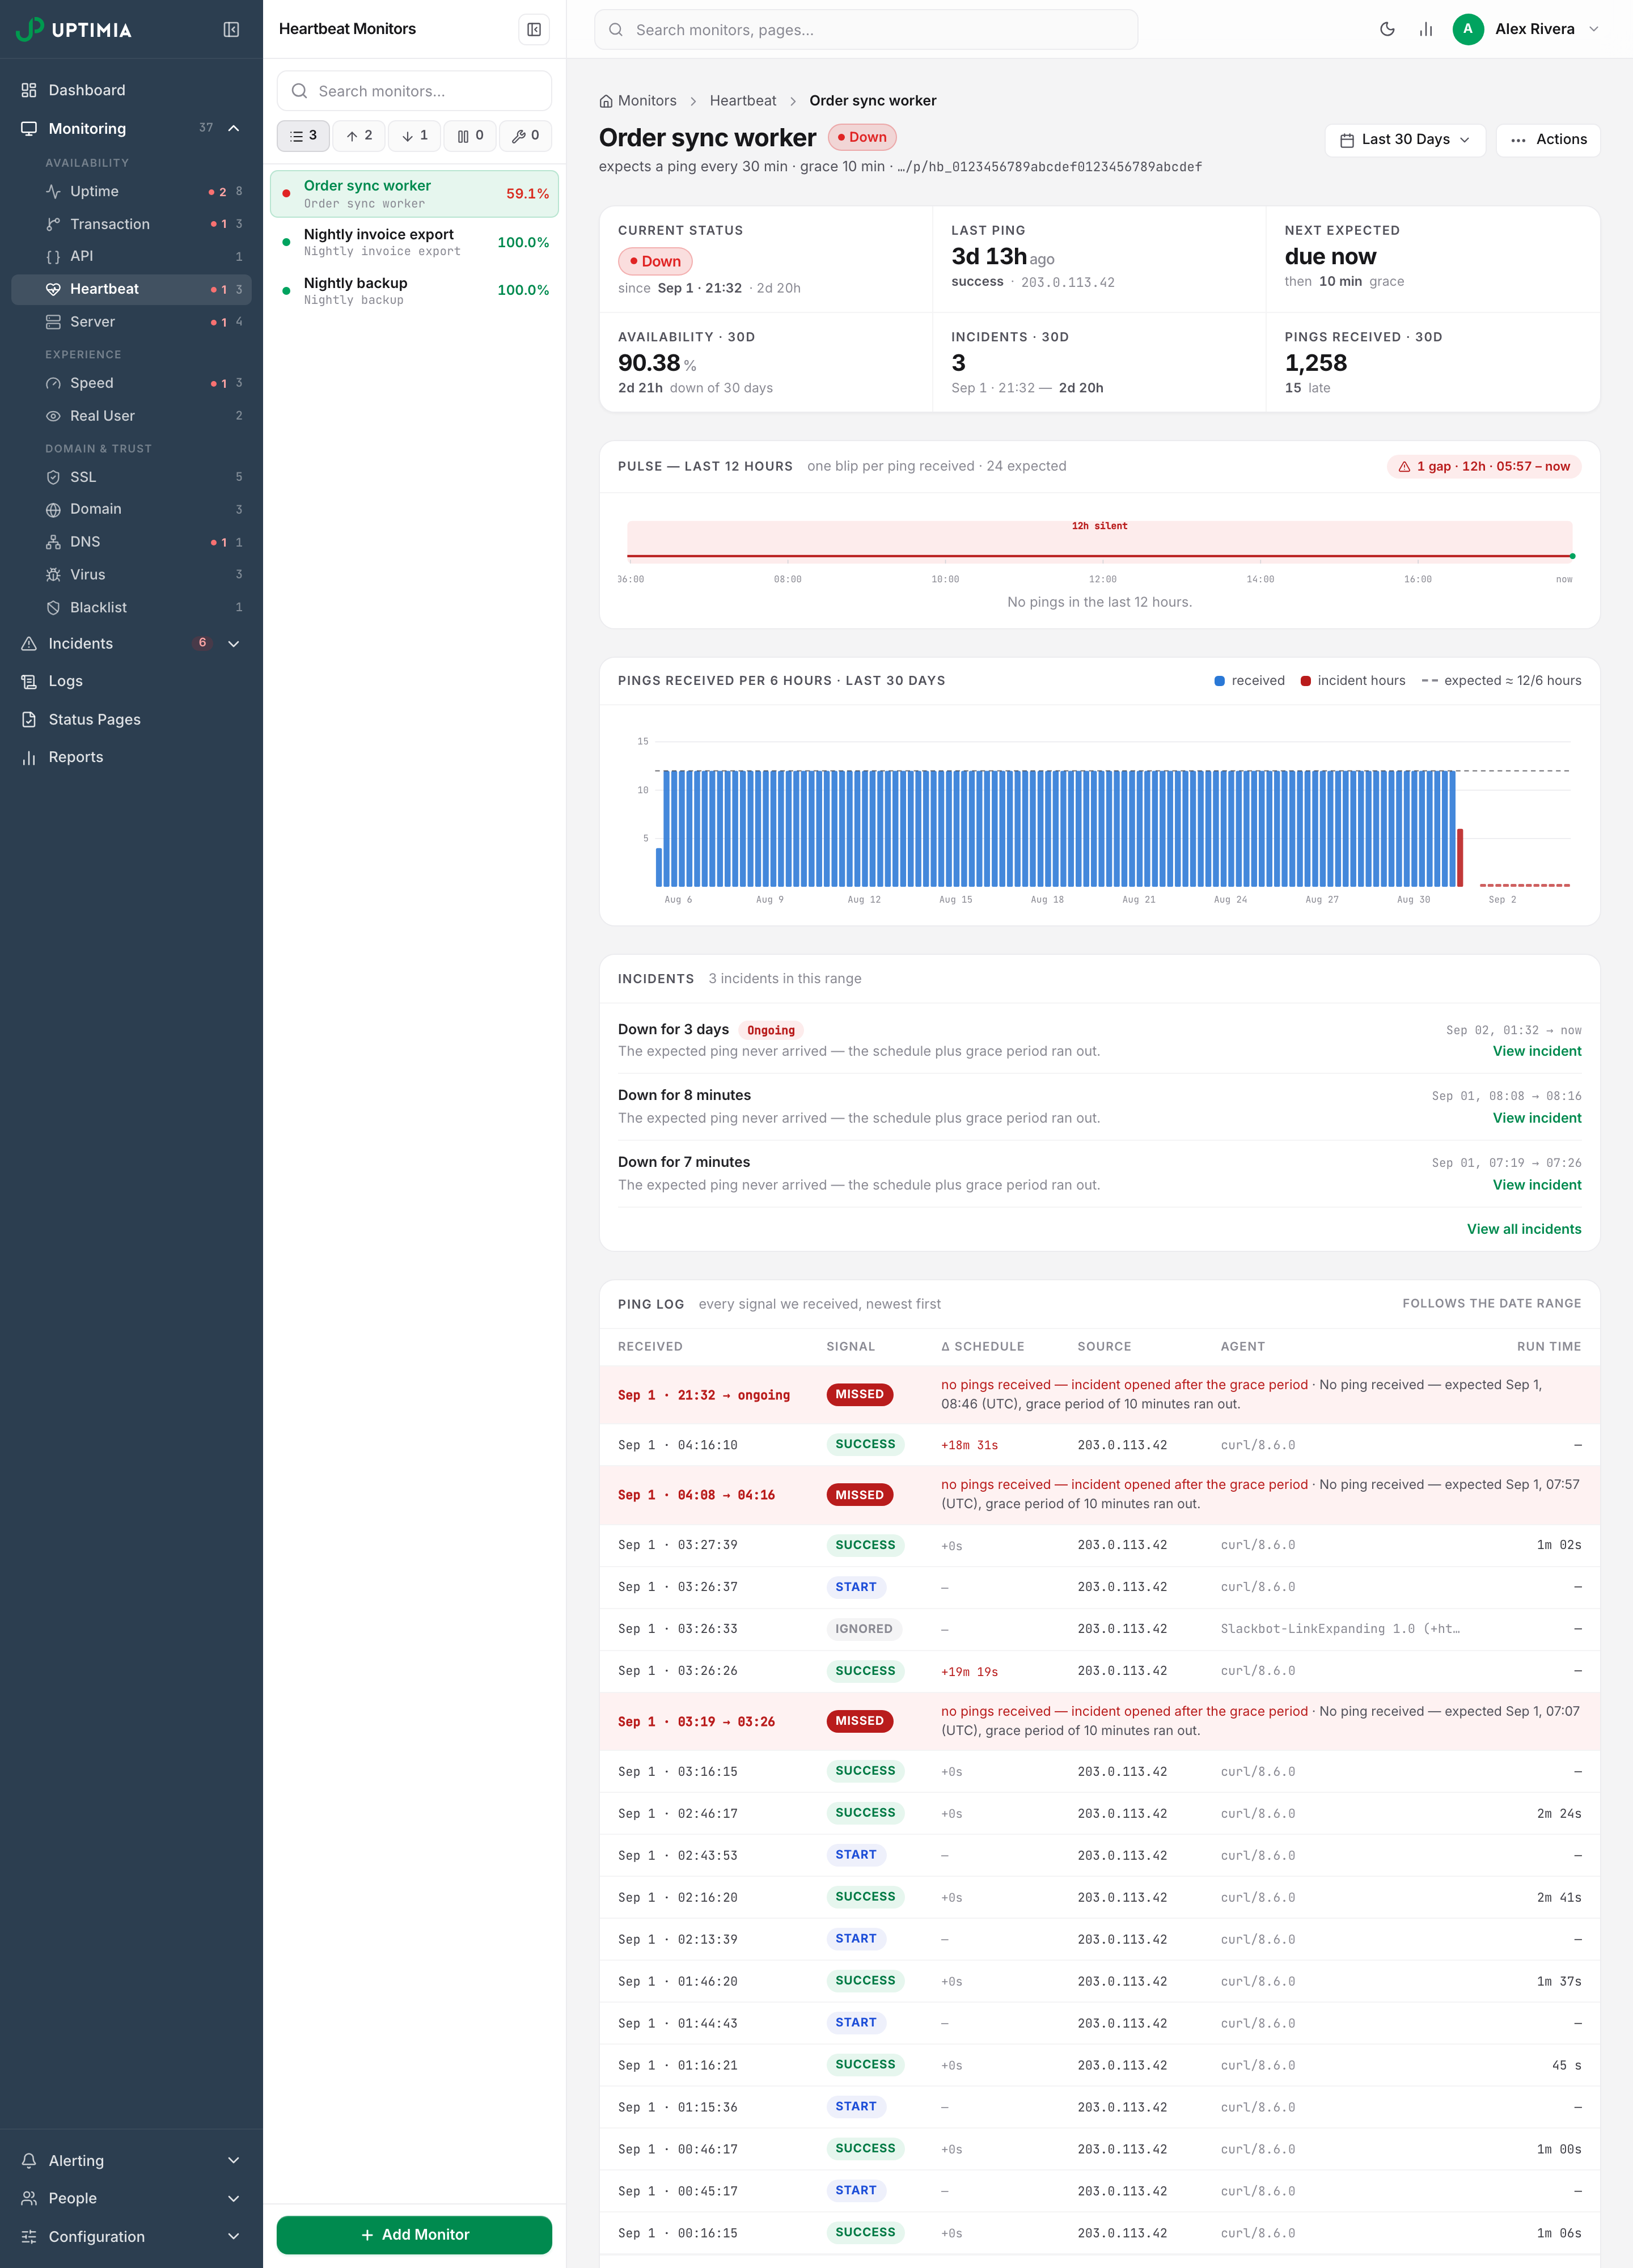The height and width of the screenshot is (2268, 1633).
Task: Open Server monitors
Action: pos(131,322)
